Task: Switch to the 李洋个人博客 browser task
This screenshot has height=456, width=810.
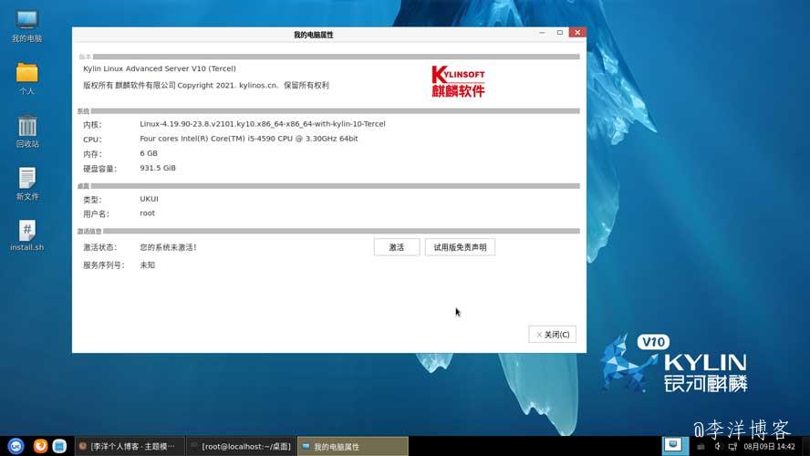Action: point(129,446)
